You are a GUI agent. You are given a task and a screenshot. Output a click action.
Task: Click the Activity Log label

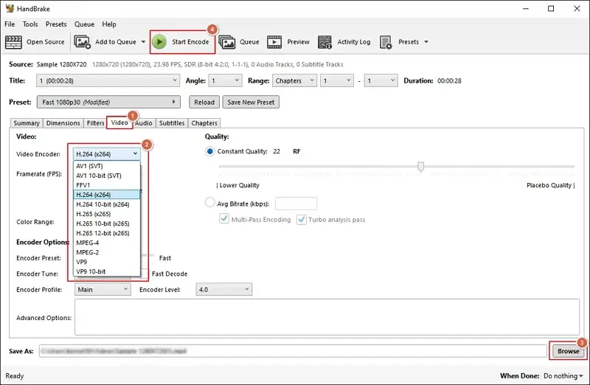point(354,42)
